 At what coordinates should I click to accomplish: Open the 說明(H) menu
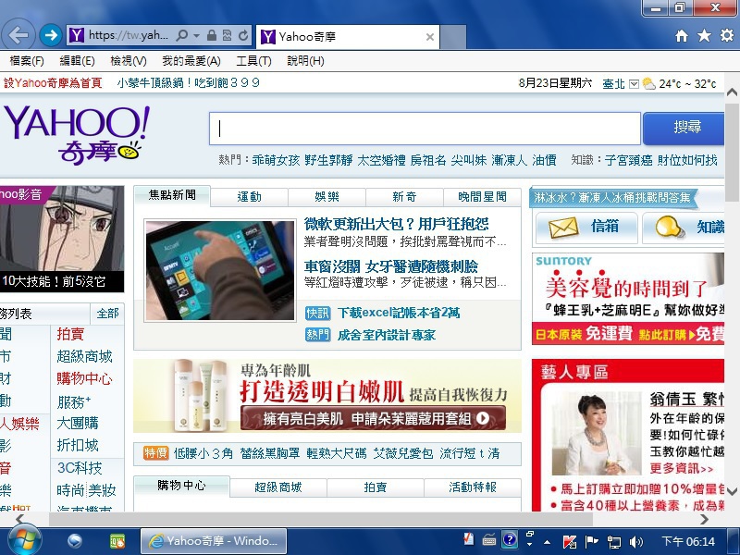point(305,61)
